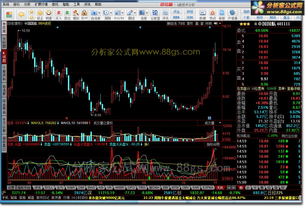Click the 板块 category button
305x207 pixels.
260,17
